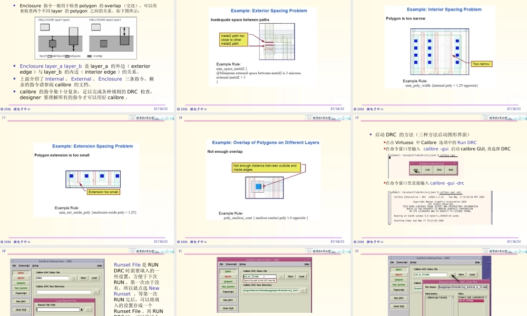Click the poly_enclose_cont example rule text
The image size is (527, 316).
pyautogui.click(x=266, y=218)
